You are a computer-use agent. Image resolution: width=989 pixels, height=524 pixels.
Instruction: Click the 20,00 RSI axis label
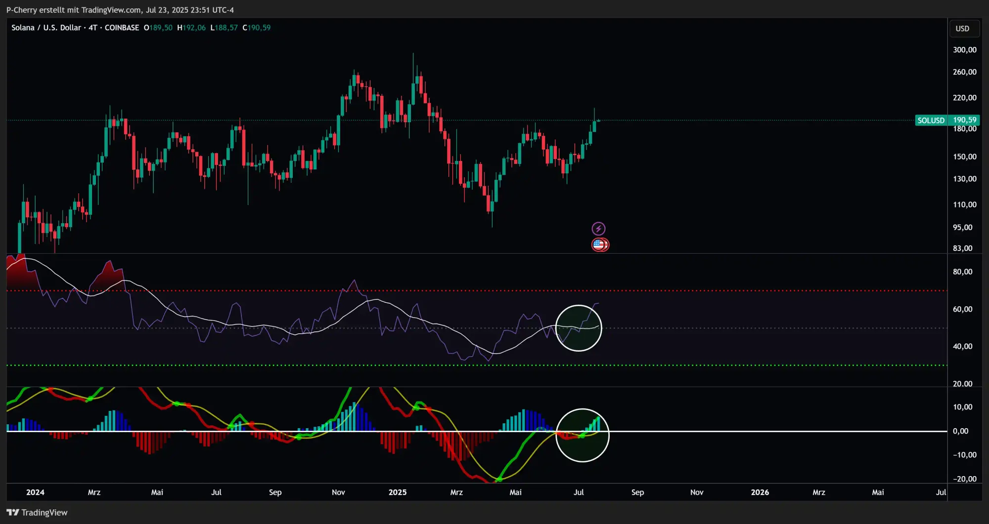963,384
